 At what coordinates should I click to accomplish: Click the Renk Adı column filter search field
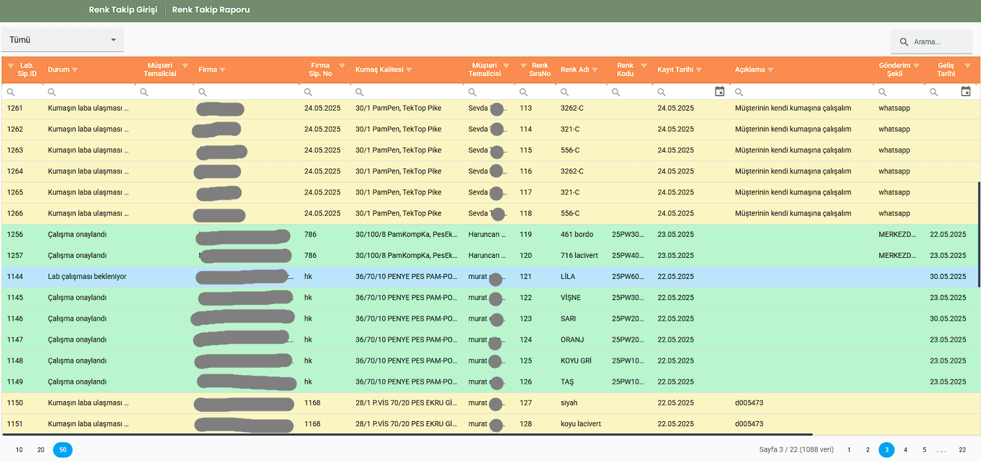point(581,92)
